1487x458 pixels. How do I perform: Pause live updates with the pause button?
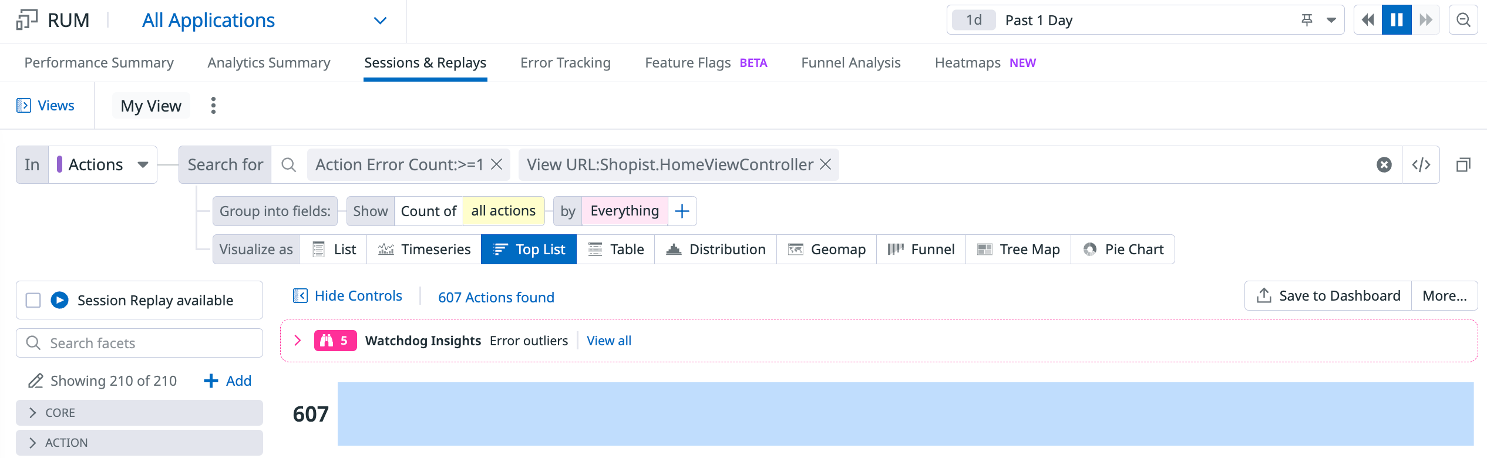point(1397,20)
